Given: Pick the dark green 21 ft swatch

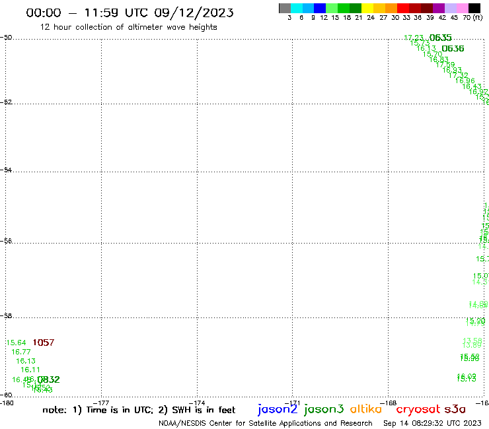Looking at the screenshot, I should [x=356, y=8].
